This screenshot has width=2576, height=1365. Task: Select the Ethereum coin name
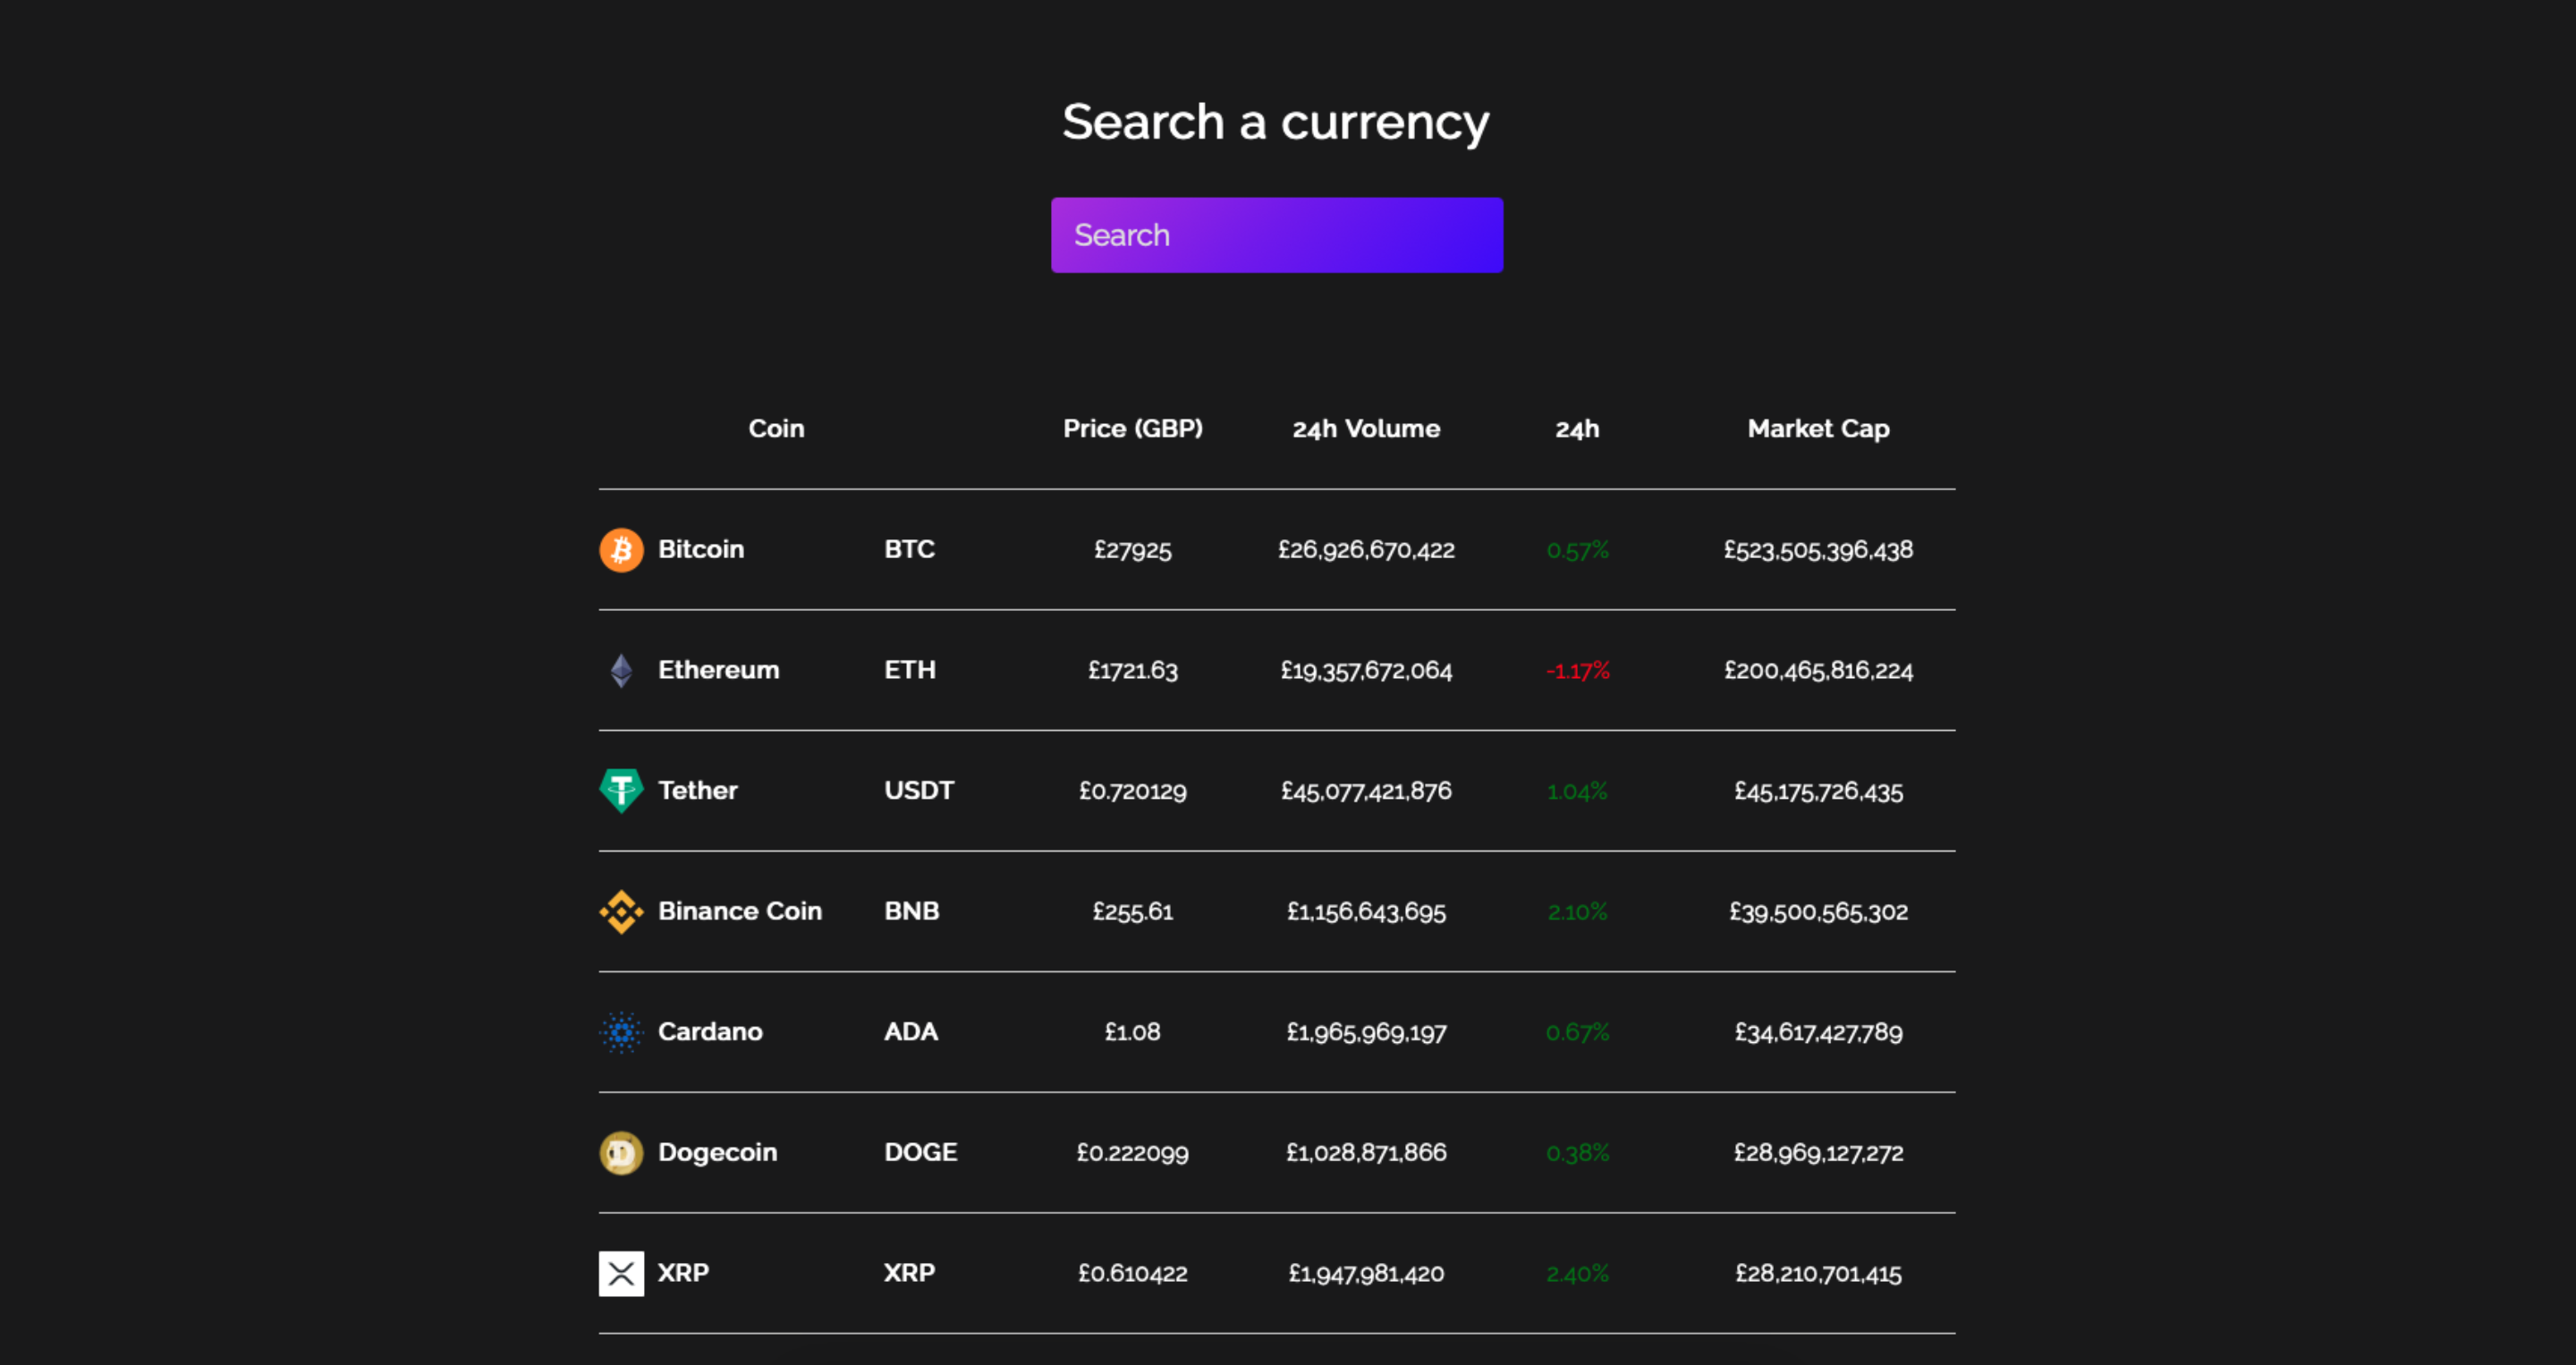(718, 670)
